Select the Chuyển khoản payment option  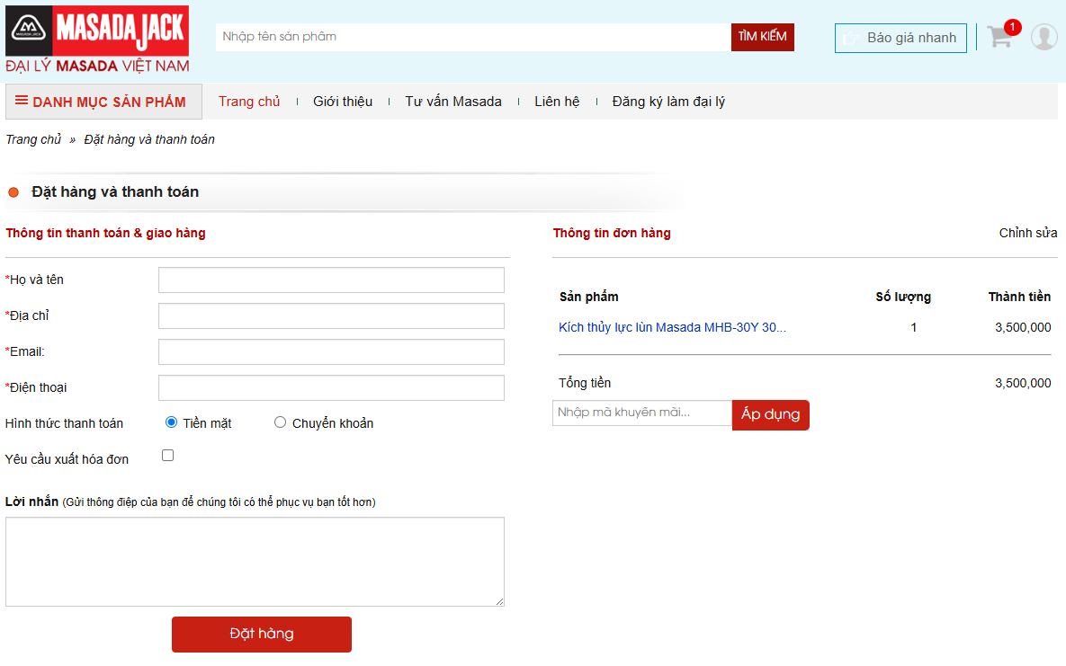click(280, 422)
